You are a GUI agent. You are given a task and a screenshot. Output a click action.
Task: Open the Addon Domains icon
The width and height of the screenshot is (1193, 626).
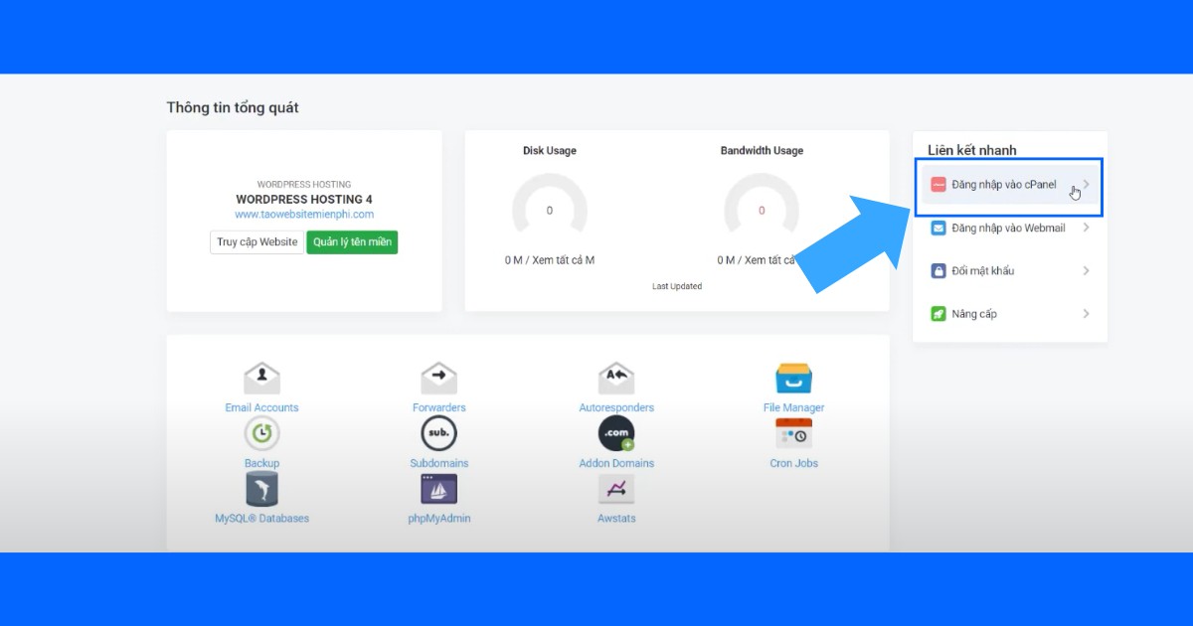(616, 434)
